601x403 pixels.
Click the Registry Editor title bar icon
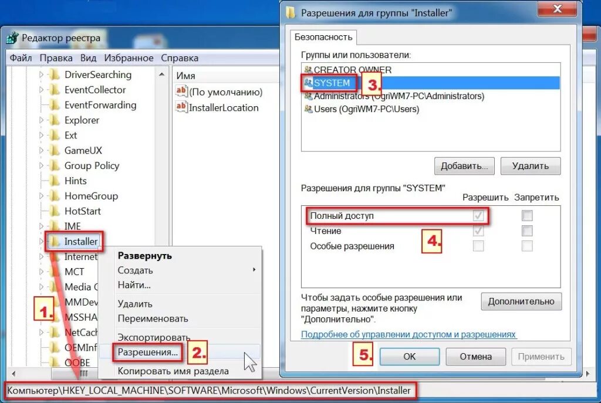tap(12, 38)
